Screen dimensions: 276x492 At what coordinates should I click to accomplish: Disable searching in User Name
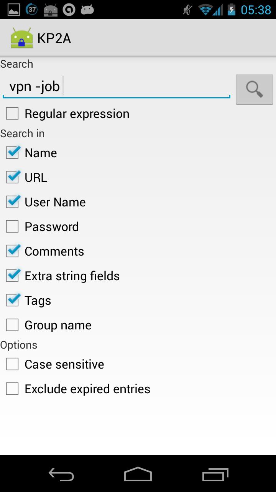[12, 202]
